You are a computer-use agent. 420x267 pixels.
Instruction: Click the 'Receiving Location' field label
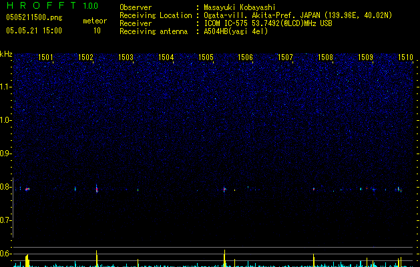[x=156, y=15]
